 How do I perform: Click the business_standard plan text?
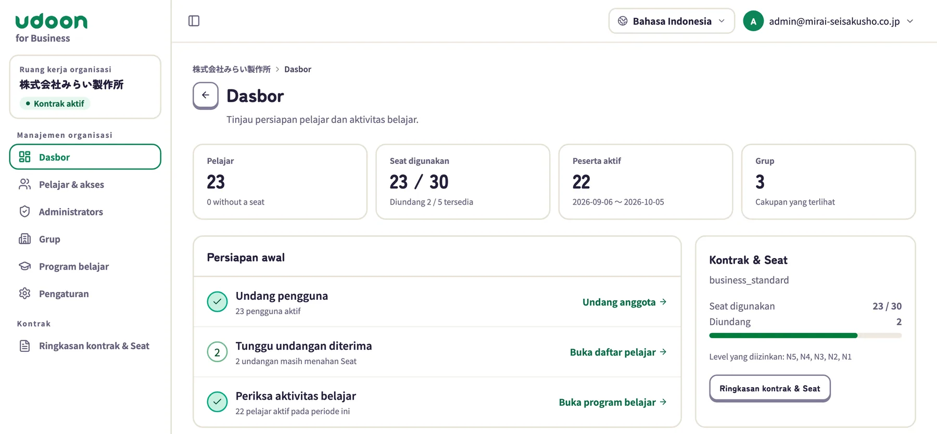[749, 280]
